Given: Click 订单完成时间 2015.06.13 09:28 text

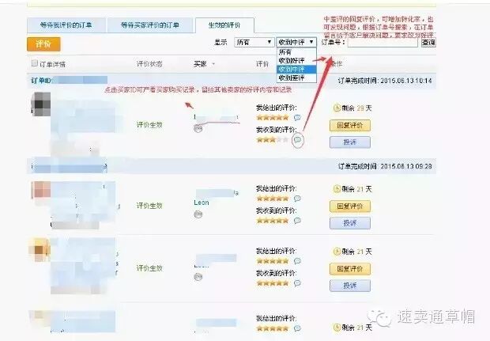Looking at the screenshot, I should click(x=385, y=166).
